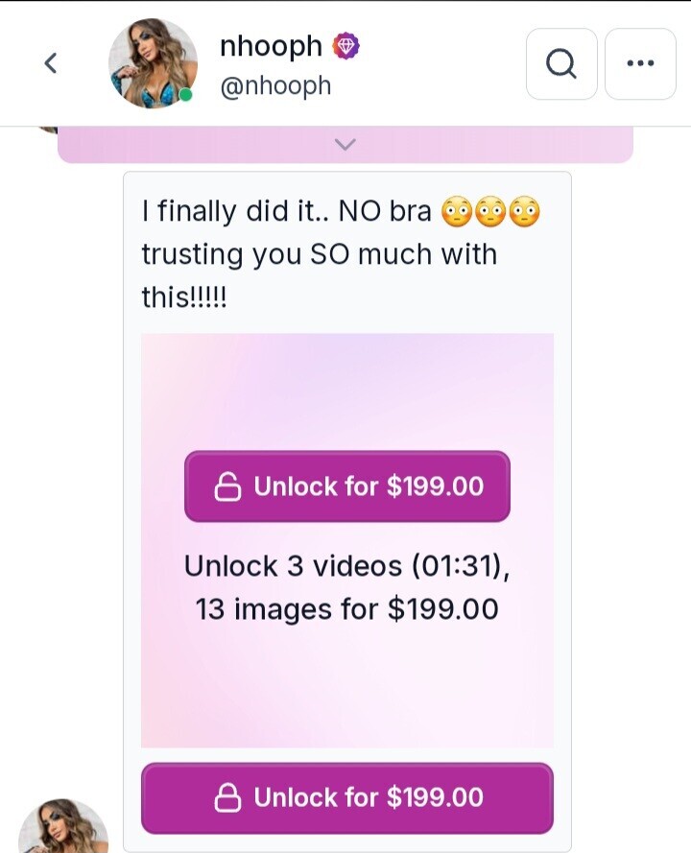Click the lock icon in centered unlock button

[x=227, y=486]
